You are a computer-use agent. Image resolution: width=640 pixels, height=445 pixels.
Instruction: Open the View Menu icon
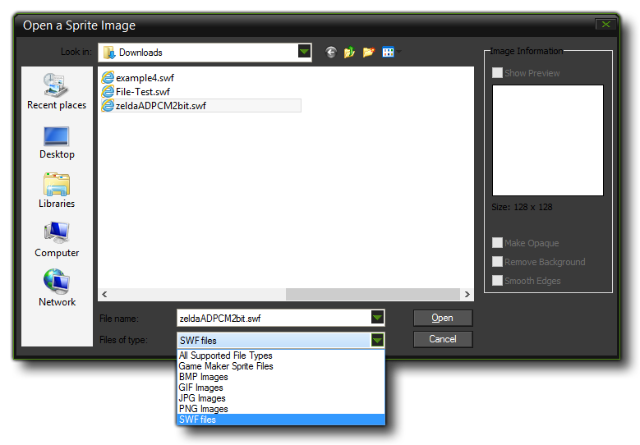pyautogui.click(x=389, y=52)
